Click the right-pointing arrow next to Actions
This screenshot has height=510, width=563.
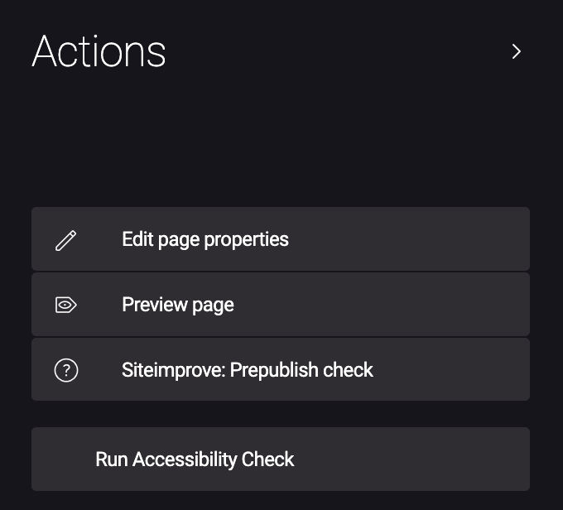pyautogui.click(x=517, y=51)
